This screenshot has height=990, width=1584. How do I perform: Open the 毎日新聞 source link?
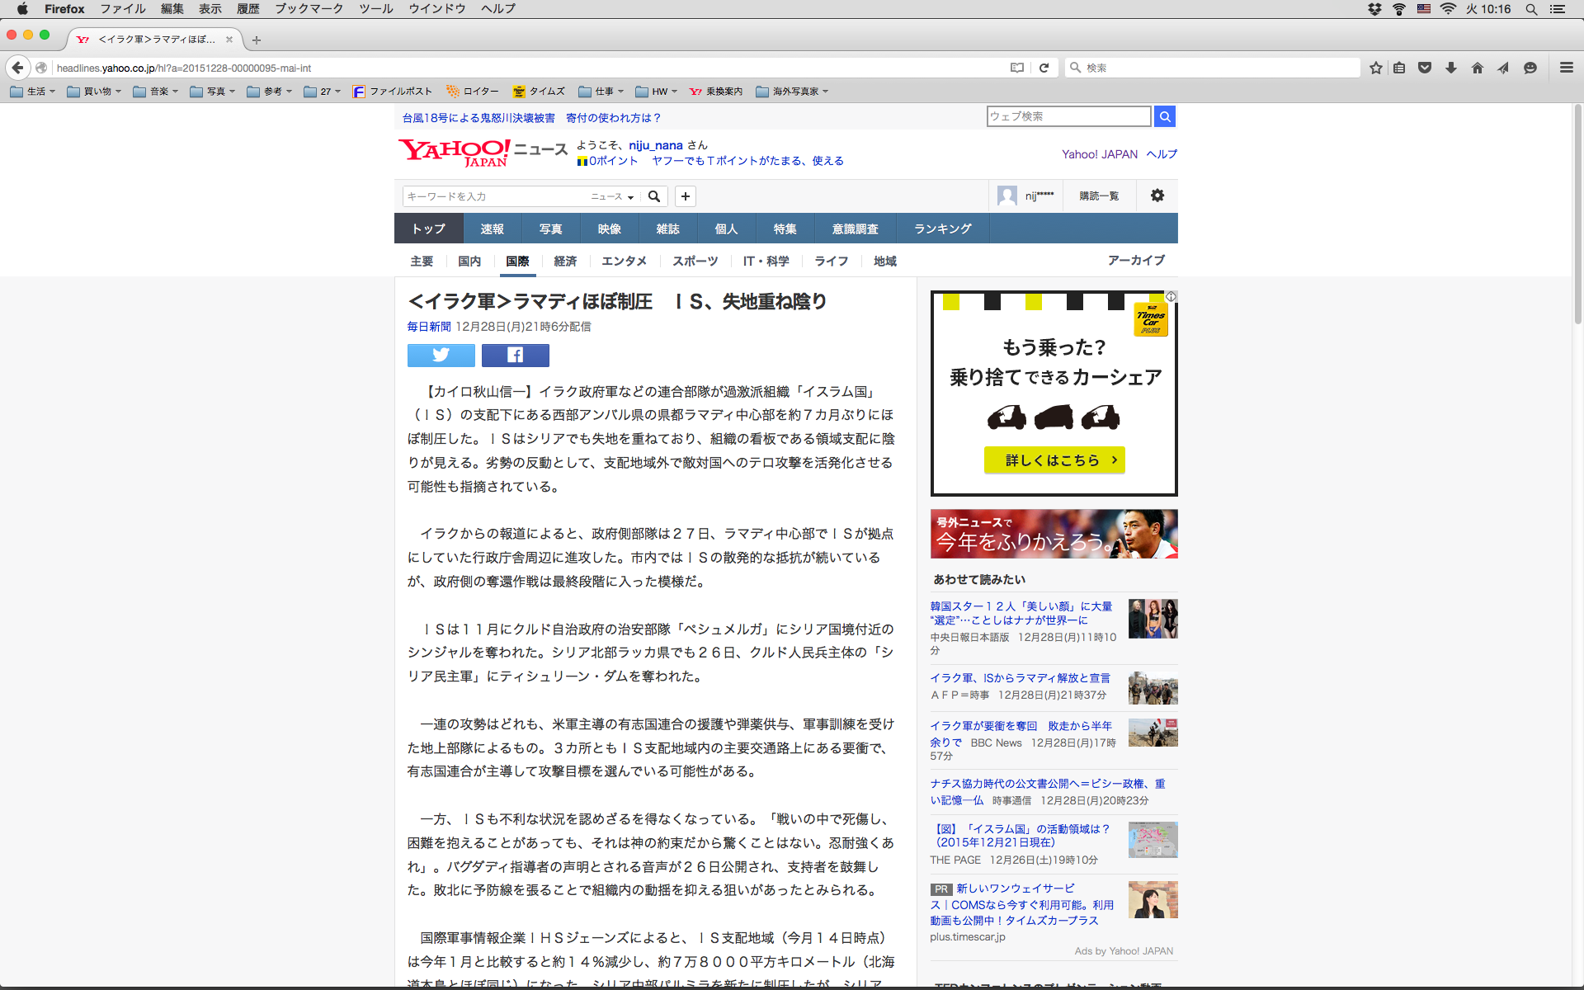428,327
